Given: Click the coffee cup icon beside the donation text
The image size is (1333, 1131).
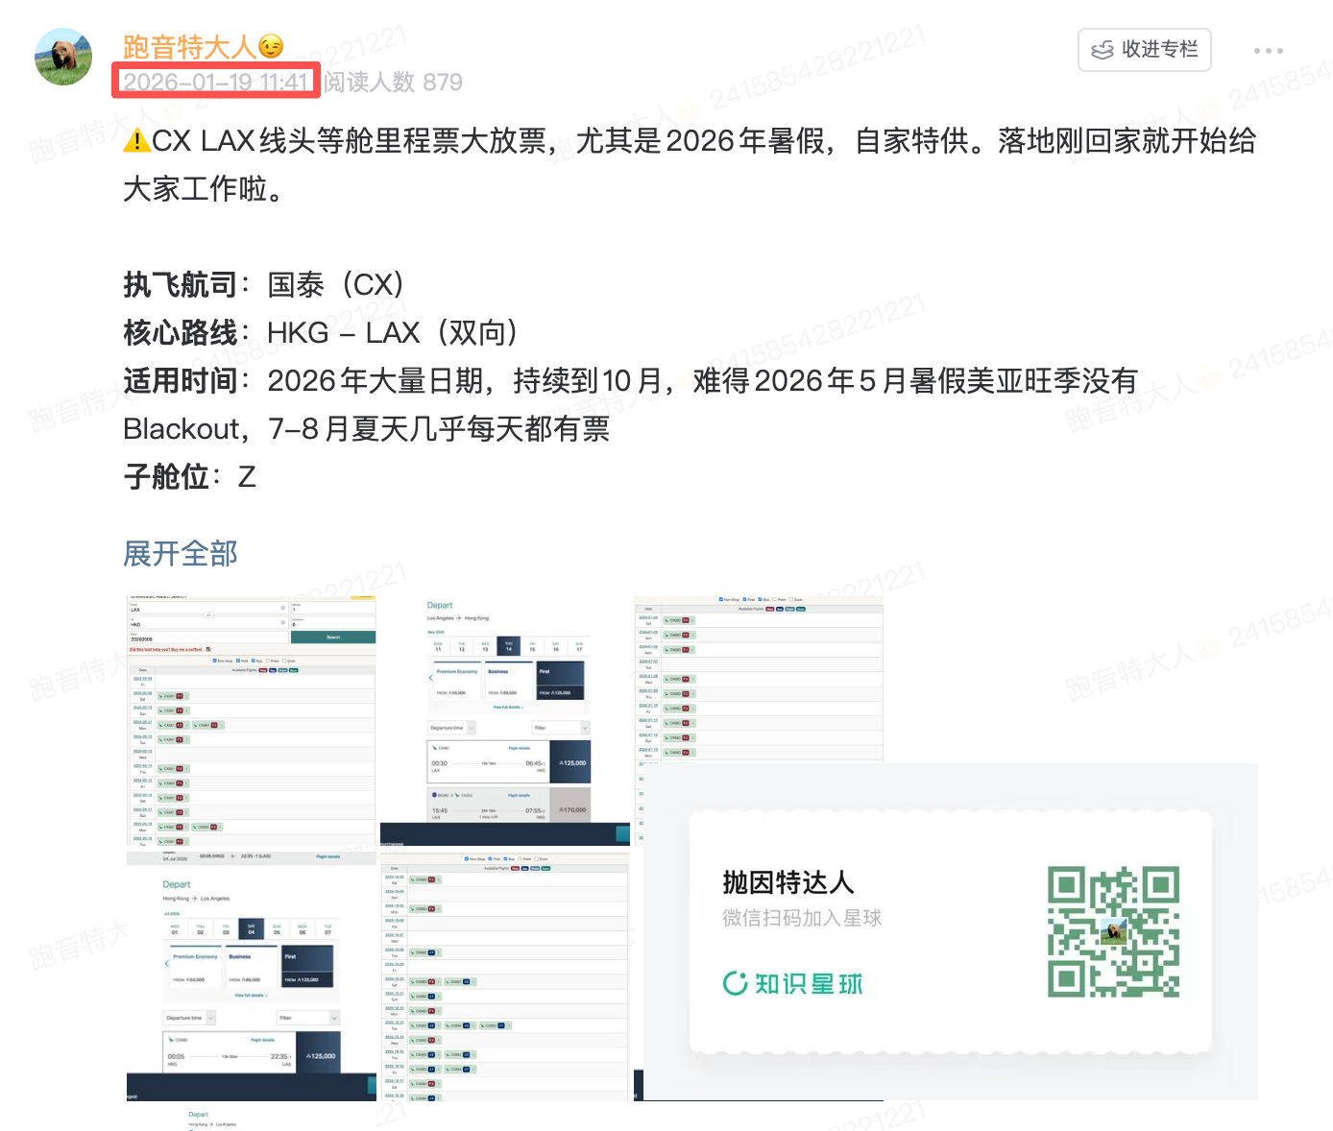Looking at the screenshot, I should pyautogui.click(x=207, y=650).
